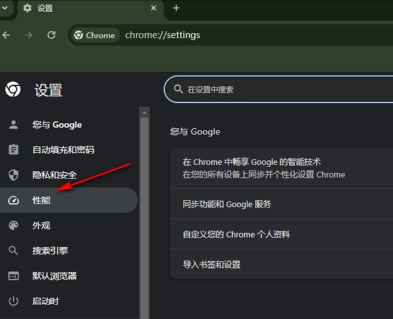Viewport: 393px width, 319px height.
Task: Click the sidebar scrollbar track
Action: click(144, 218)
